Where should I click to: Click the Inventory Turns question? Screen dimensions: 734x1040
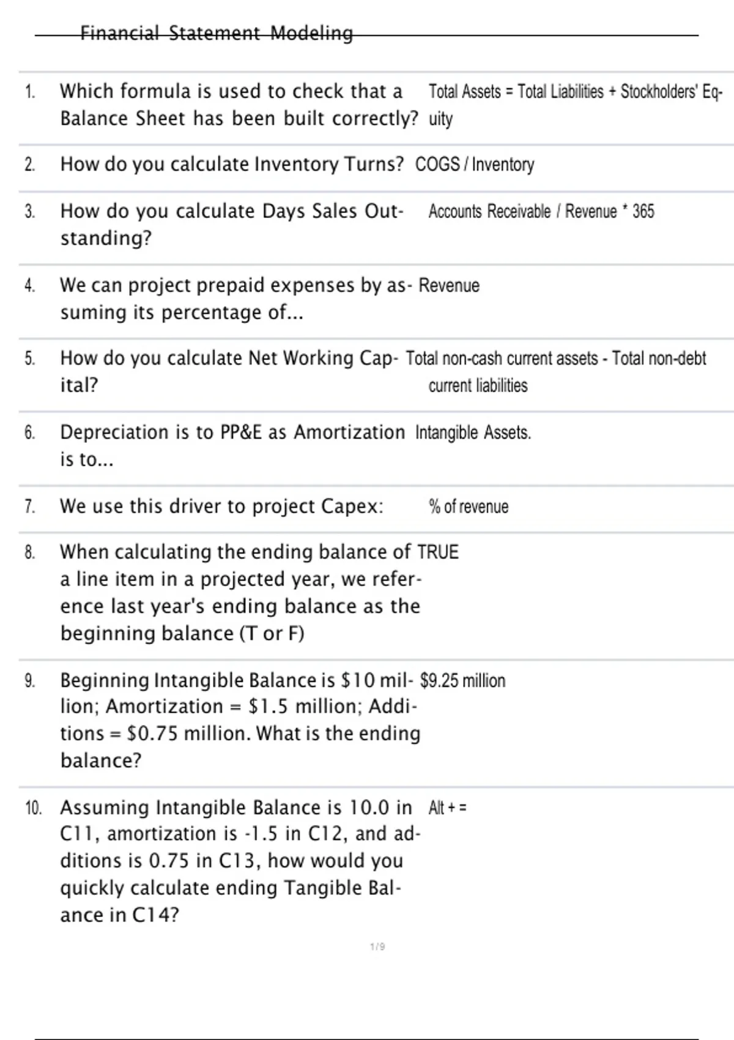[x=232, y=165]
